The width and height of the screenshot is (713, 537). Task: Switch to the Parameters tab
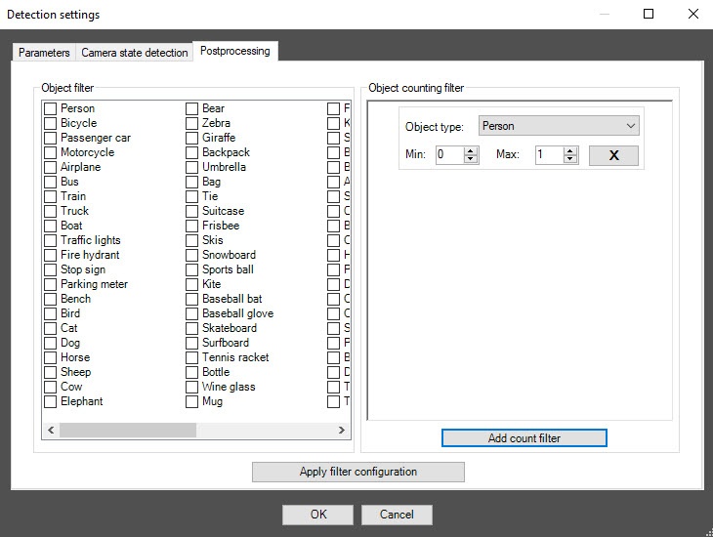44,53
